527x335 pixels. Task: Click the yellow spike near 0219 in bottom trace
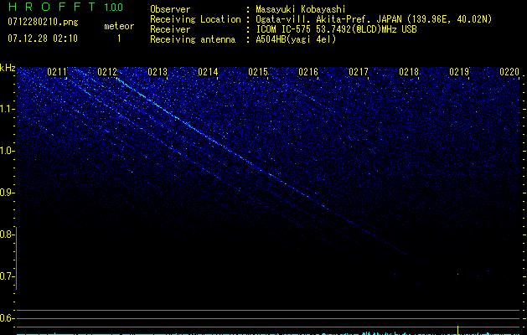click(457, 330)
